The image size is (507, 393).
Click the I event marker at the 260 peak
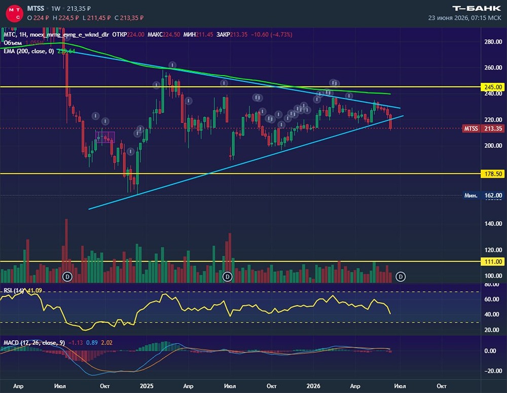tap(173, 65)
